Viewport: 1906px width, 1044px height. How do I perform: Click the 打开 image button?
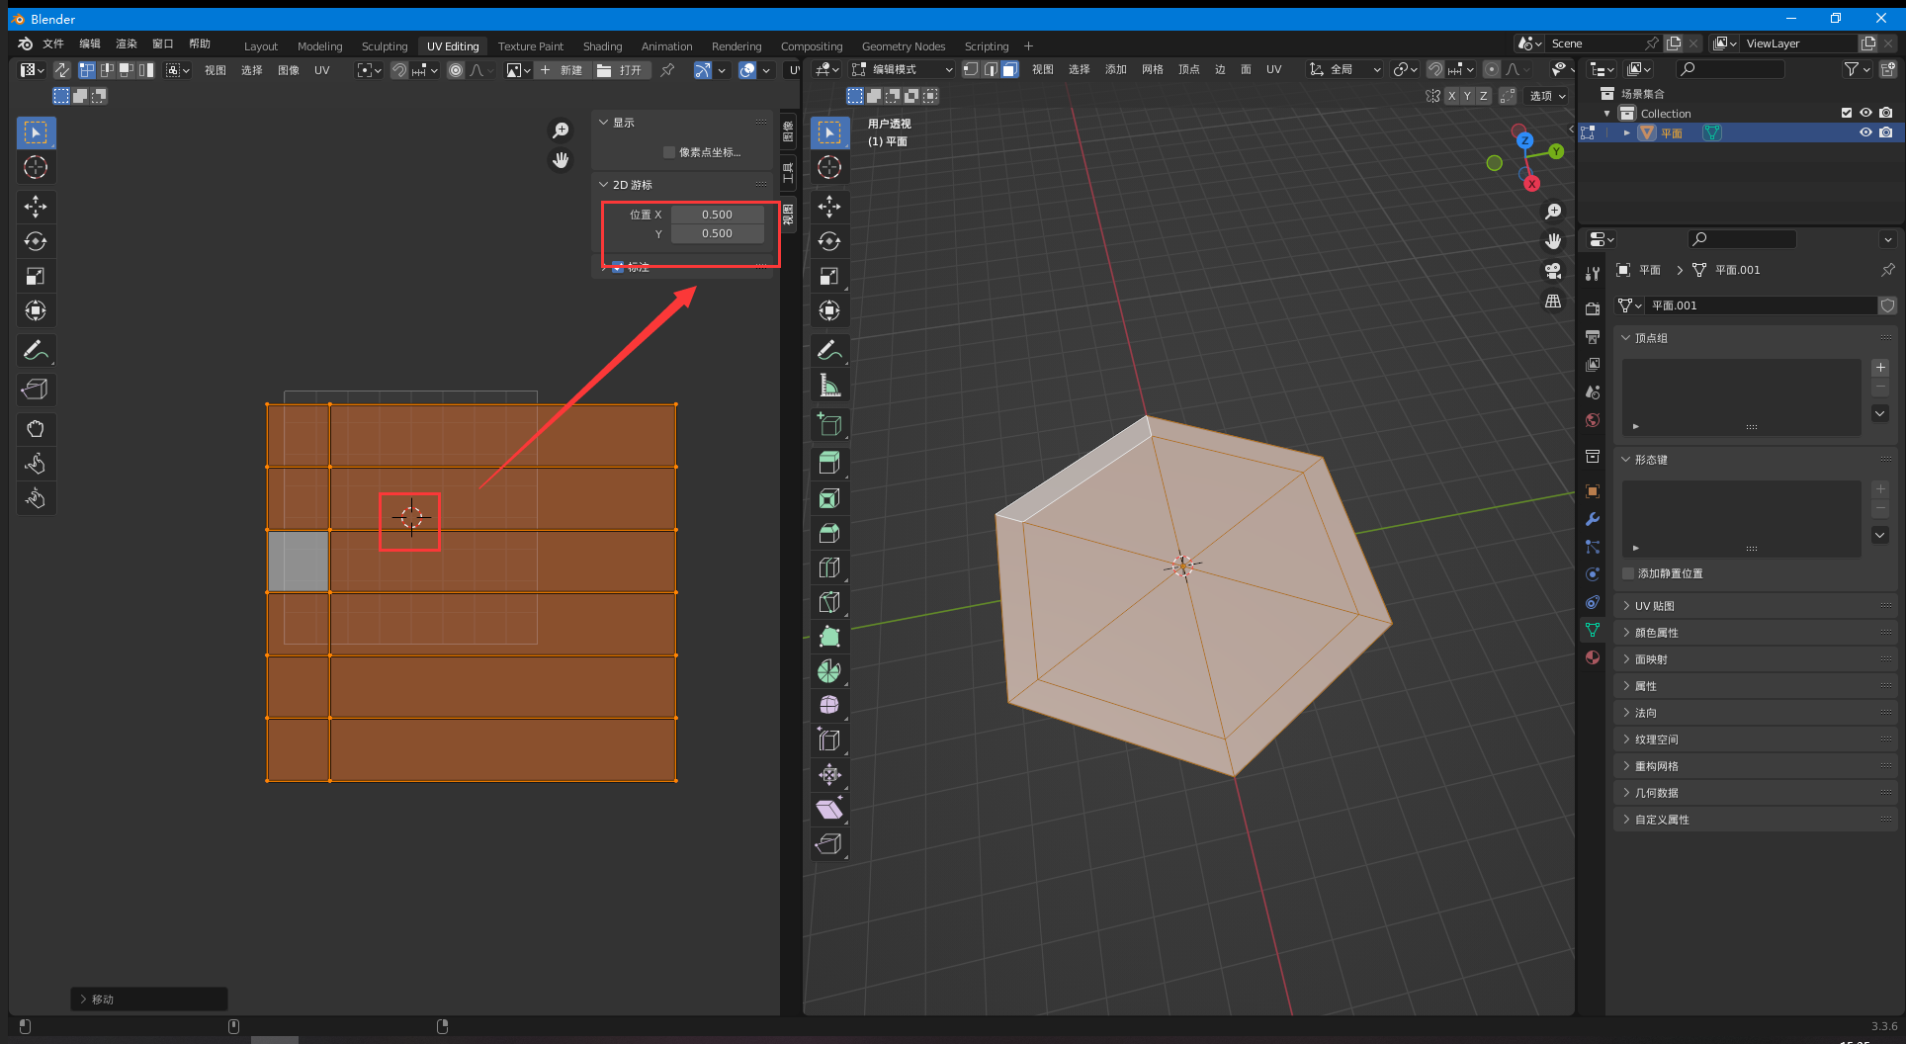[x=620, y=70]
